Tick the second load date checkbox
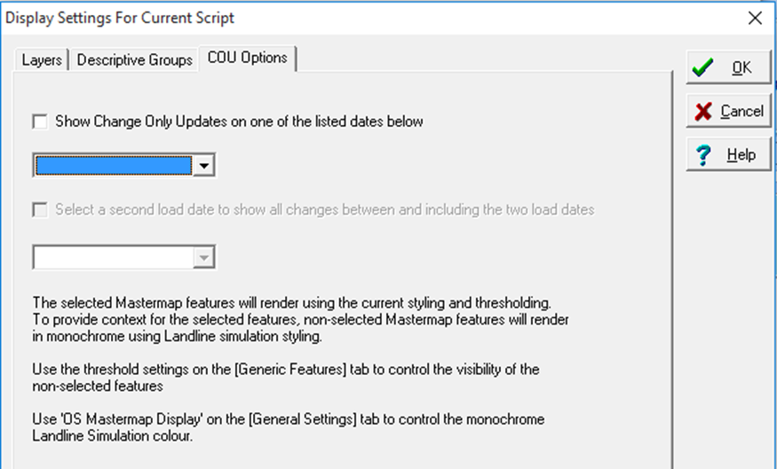777x469 pixels. tap(40, 210)
